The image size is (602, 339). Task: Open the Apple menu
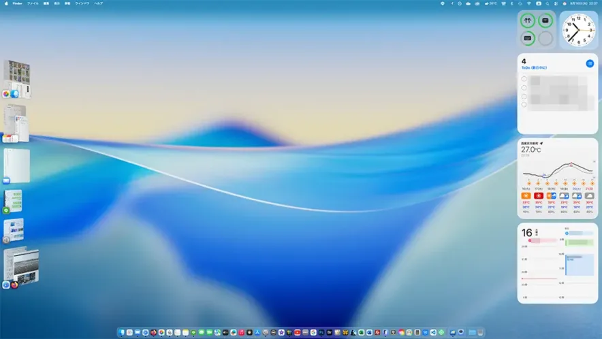click(x=5, y=3)
